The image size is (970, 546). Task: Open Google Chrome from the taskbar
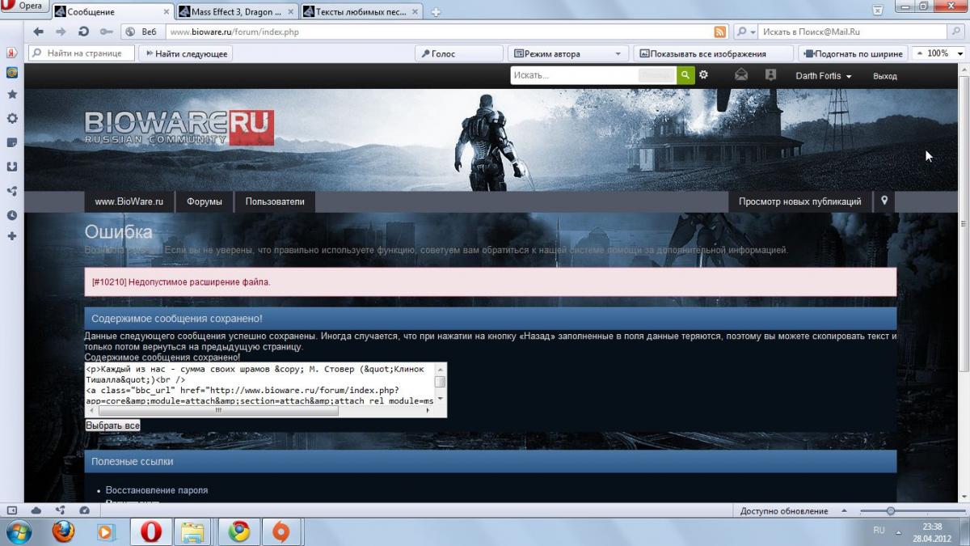pos(238,531)
